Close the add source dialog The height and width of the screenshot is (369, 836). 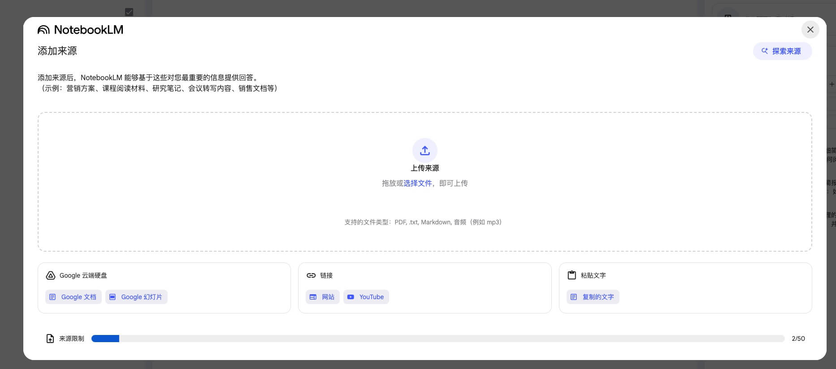pos(810,30)
